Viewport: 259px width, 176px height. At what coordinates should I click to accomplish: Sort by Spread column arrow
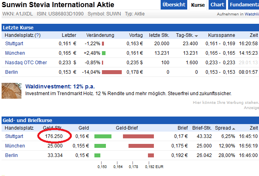[233, 128]
